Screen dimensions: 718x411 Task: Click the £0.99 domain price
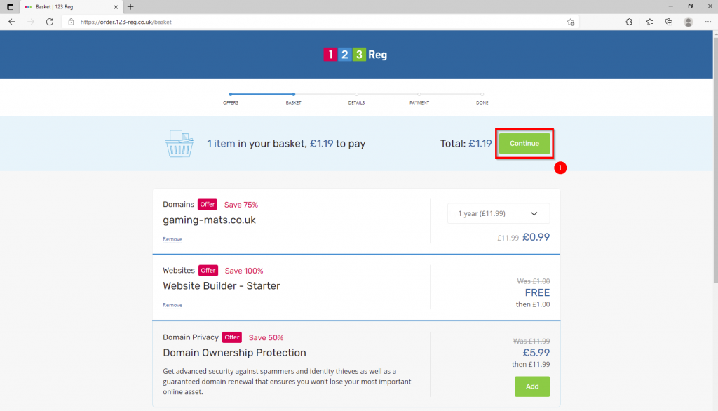pos(536,237)
